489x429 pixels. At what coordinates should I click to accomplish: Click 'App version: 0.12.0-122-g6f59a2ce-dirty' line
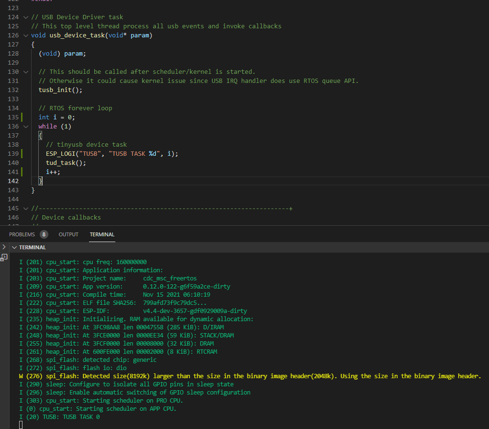tap(124, 287)
